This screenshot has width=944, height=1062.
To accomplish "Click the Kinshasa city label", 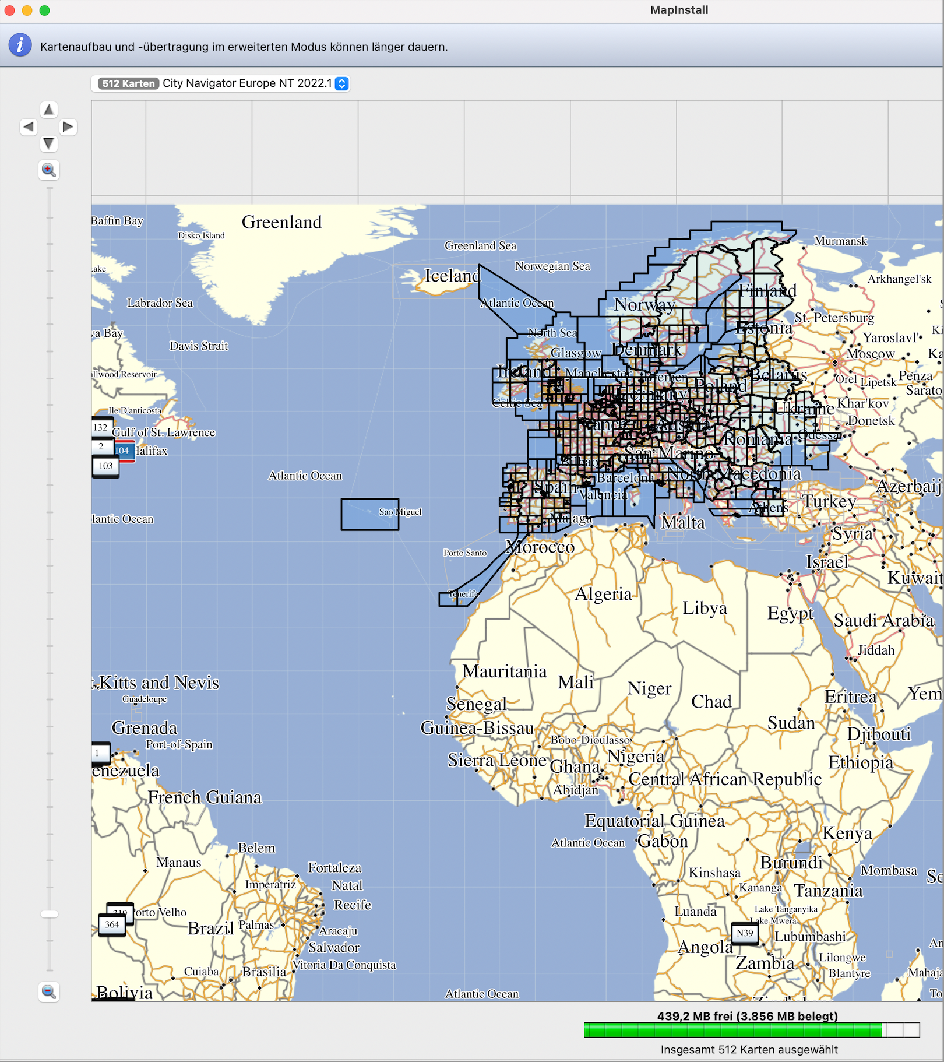I will pos(714,873).
